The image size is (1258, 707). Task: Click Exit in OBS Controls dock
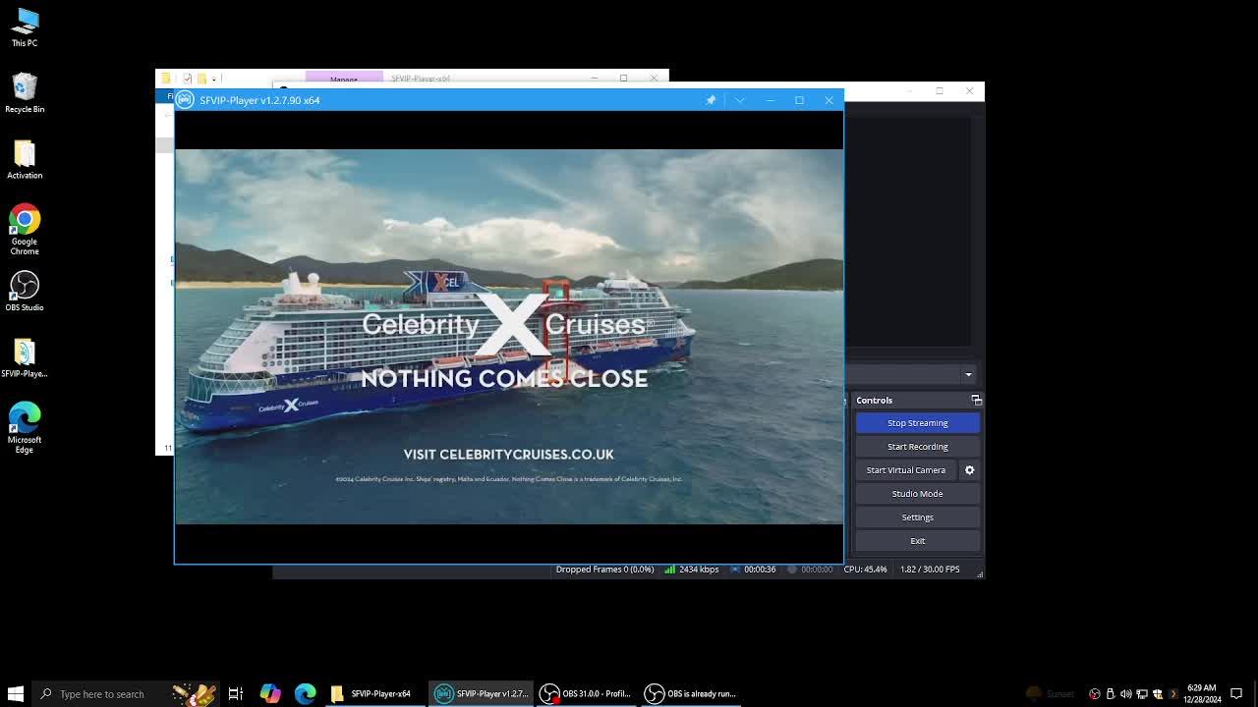pos(917,541)
